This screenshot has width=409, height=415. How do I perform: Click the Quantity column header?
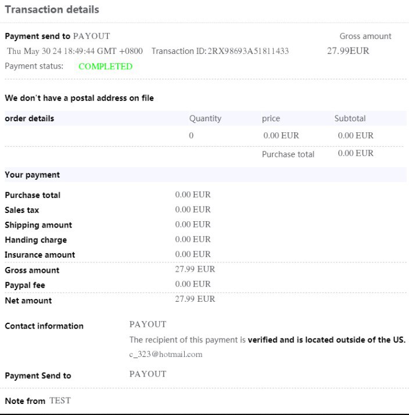205,118
